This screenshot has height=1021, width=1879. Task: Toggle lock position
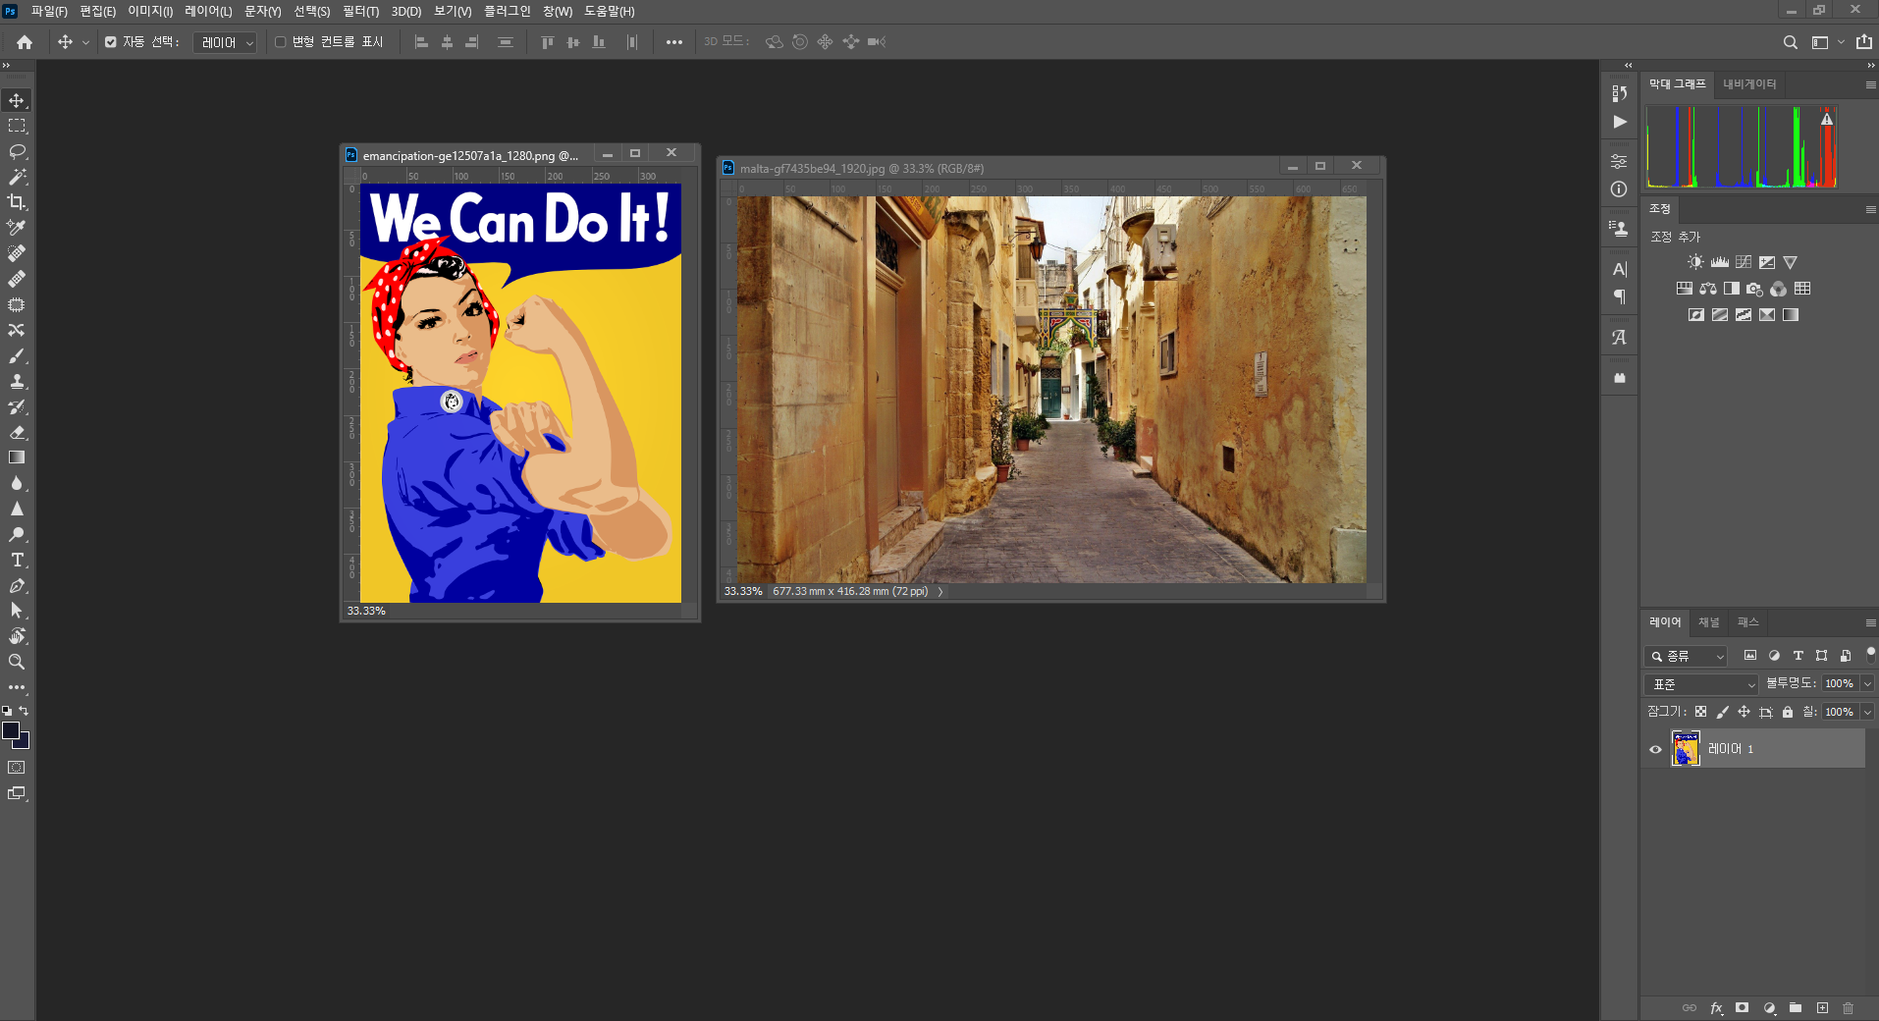tap(1745, 712)
